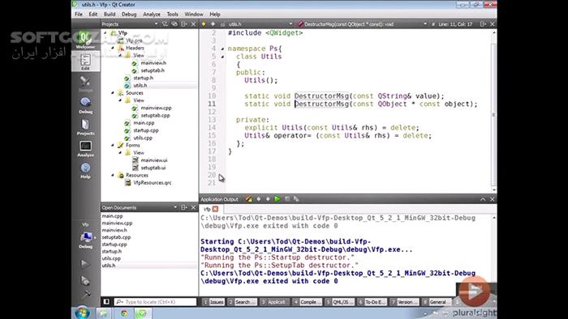Open the Debug menu
This screenshot has width=568, height=319.
(x=129, y=14)
